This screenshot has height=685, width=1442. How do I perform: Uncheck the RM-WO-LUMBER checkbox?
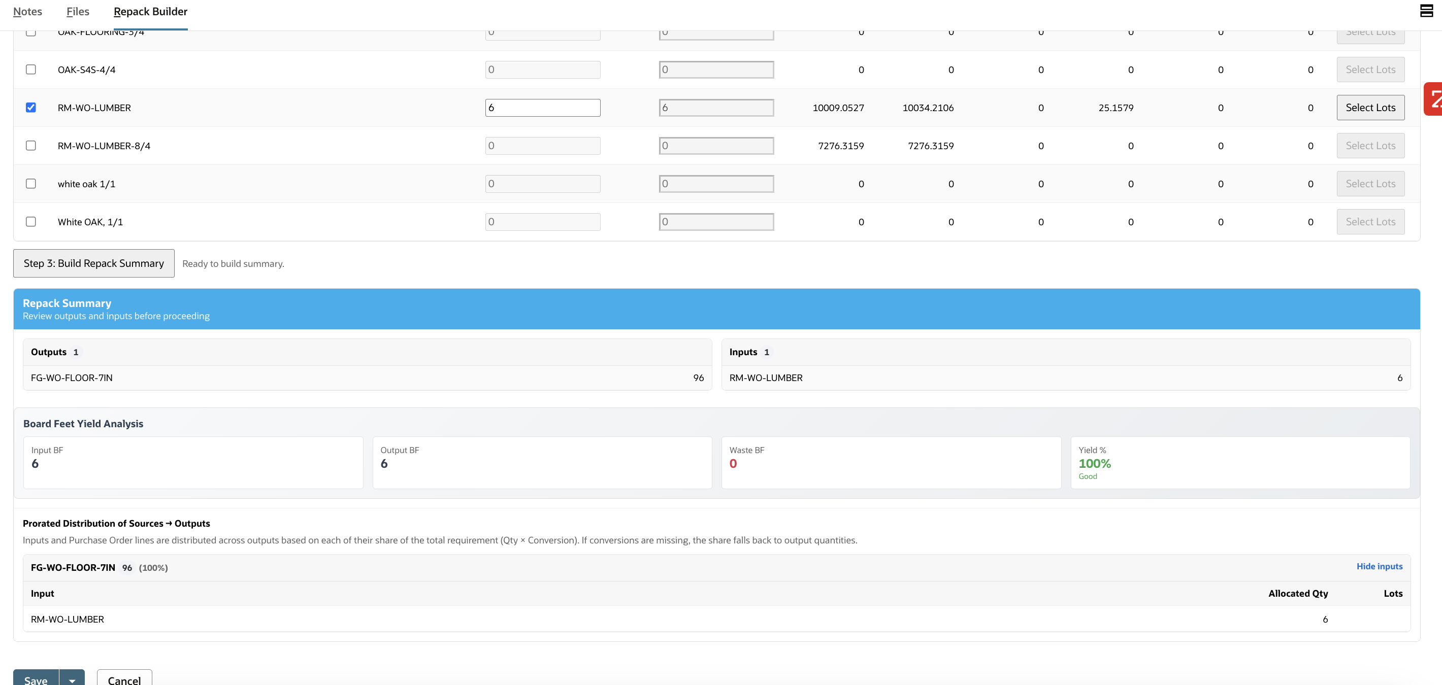point(31,108)
